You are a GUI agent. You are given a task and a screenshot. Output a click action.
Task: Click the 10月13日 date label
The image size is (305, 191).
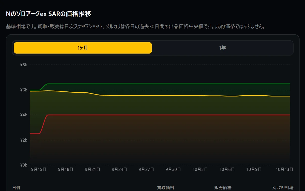284,169
